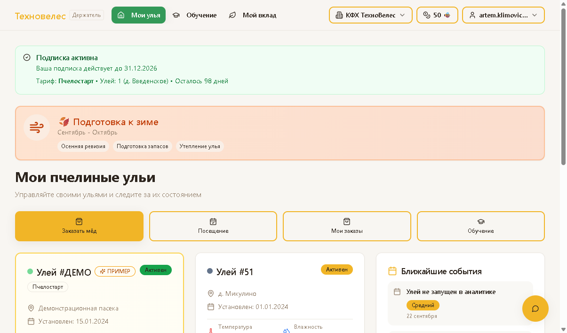Click the Заказать мёд button

point(79,226)
